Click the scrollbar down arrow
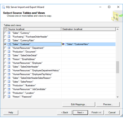This screenshot has width=123, height=121. coord(117,97)
